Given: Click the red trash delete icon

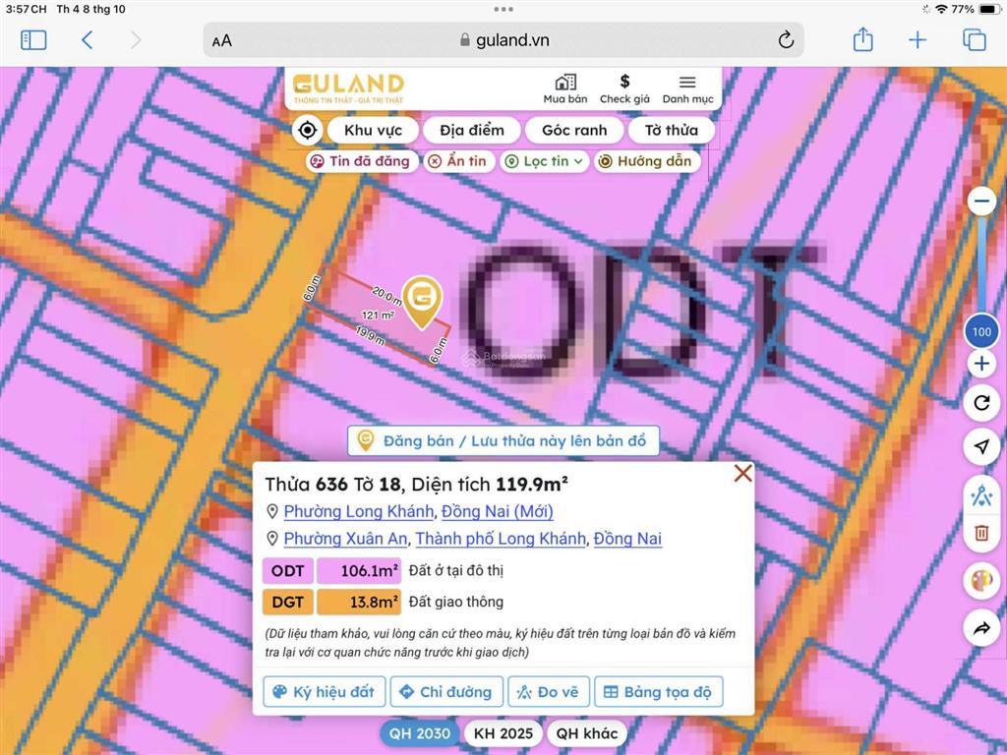Looking at the screenshot, I should (x=980, y=533).
